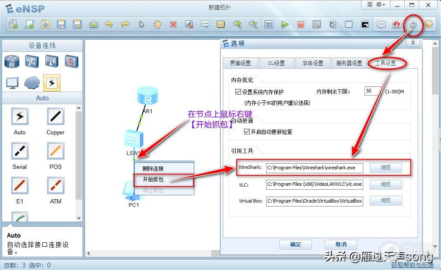Click the red X delete tool

(173, 25)
